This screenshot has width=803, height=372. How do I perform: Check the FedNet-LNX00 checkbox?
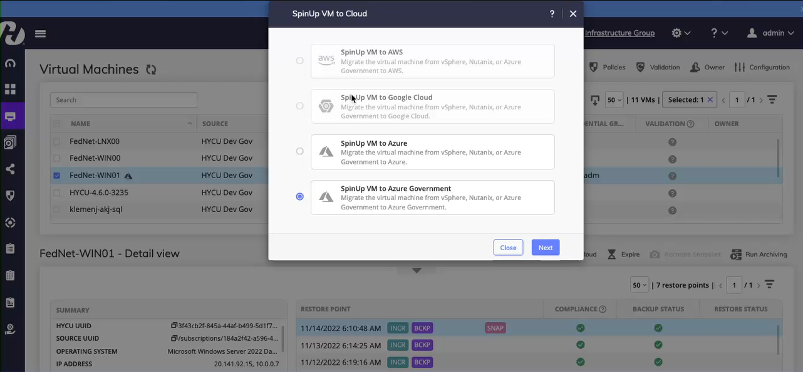click(x=57, y=141)
